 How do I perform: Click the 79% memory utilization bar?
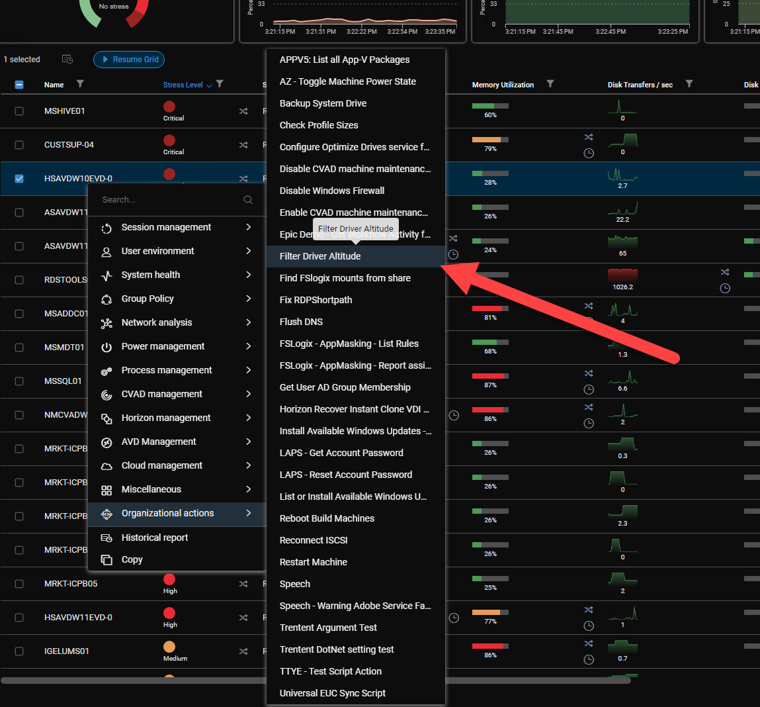tap(490, 140)
